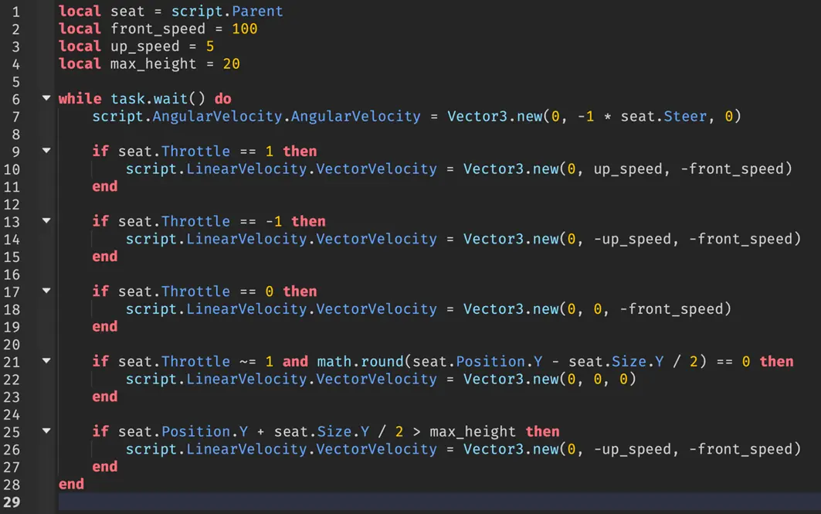
Task: Click the max_height value 20 on line 4
Action: pyautogui.click(x=232, y=64)
